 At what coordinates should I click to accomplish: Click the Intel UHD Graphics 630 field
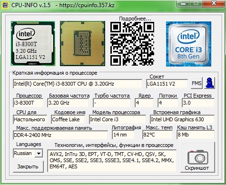pyautogui.click(x=182, y=119)
